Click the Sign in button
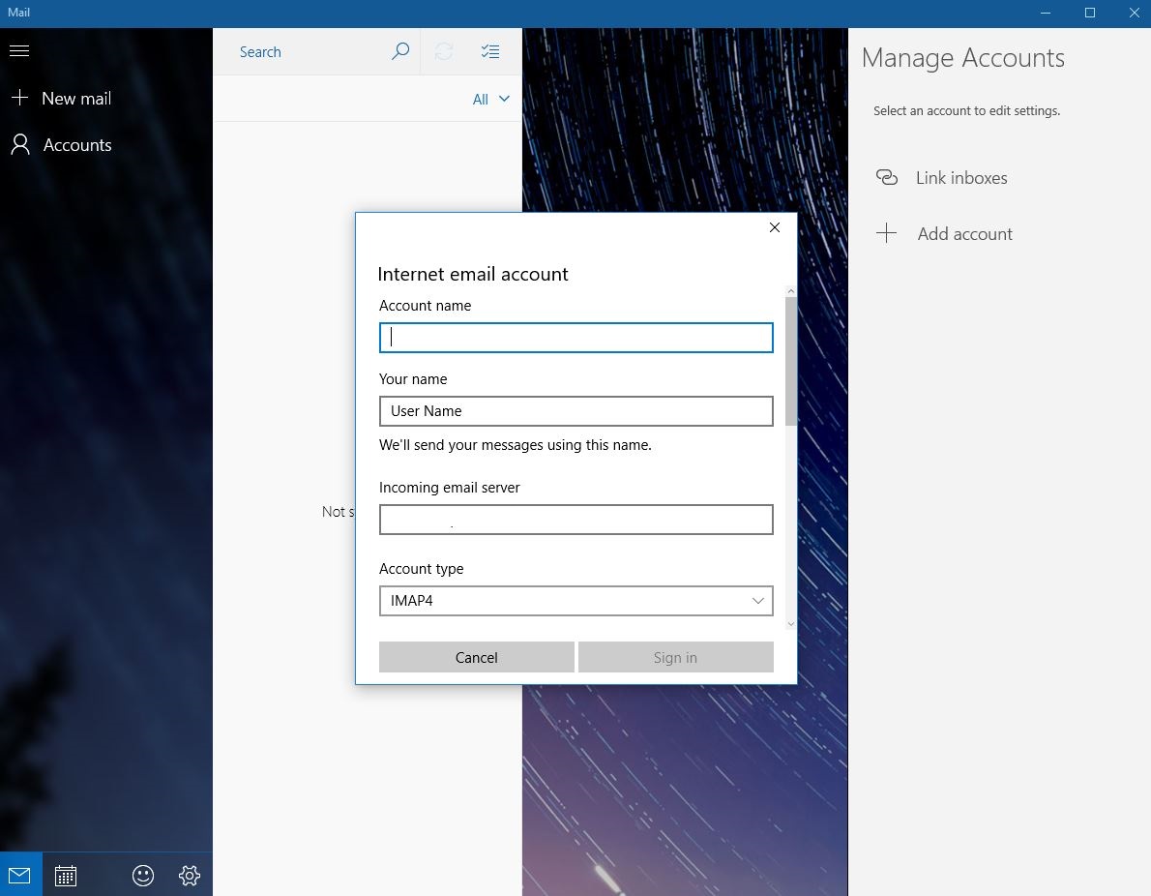Viewport: 1151px width, 896px height. (x=675, y=657)
